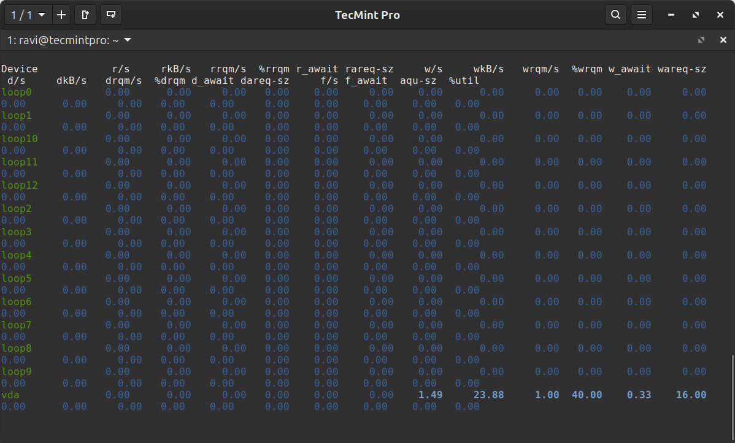The width and height of the screenshot is (735, 443).
Task: Click the loop0 device name
Action: coord(17,93)
